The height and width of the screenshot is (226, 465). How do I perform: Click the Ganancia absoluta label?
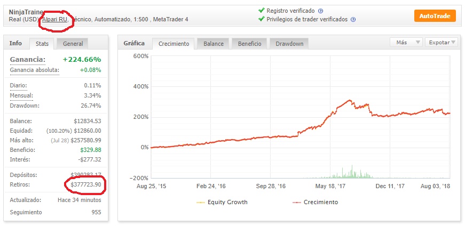pyautogui.click(x=34, y=70)
